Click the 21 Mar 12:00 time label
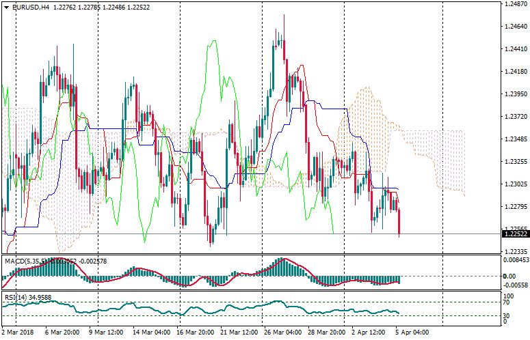The image size is (530, 340). [239, 332]
